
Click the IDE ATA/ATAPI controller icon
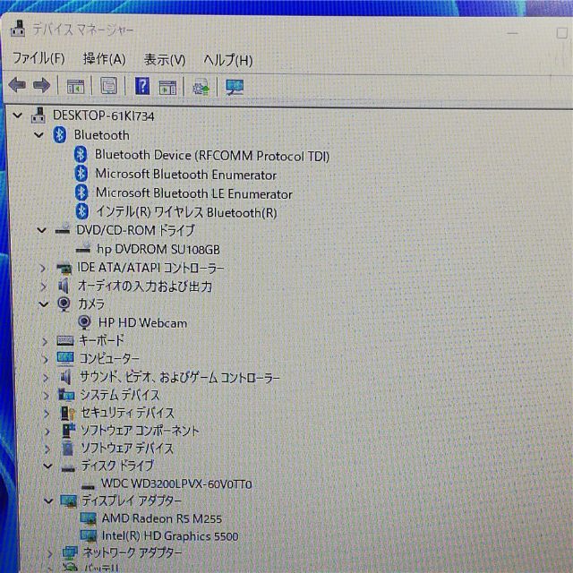point(64,269)
